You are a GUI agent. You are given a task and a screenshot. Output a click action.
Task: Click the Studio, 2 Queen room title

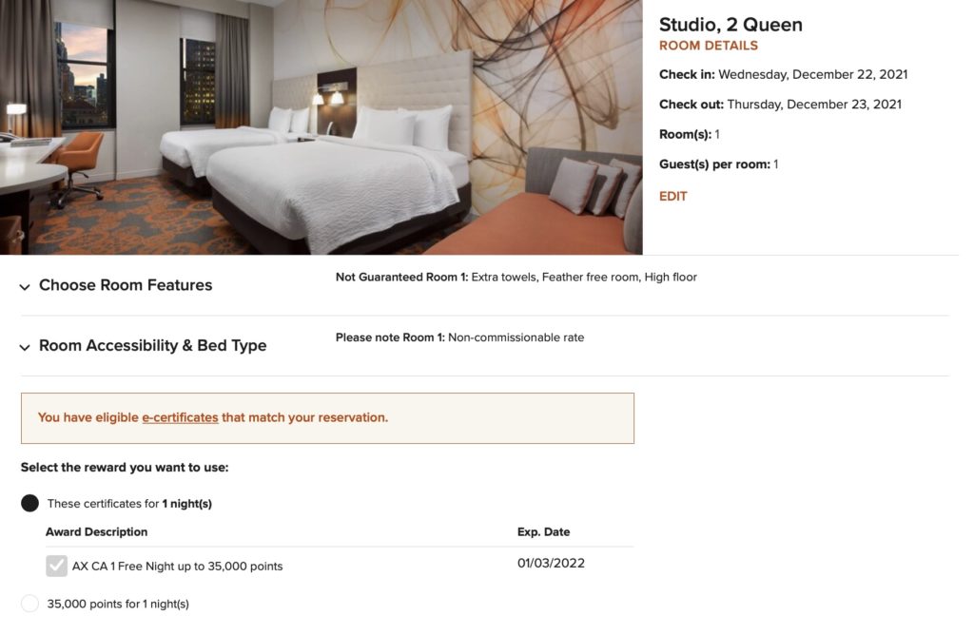[732, 25]
